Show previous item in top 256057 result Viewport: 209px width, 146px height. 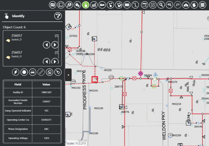click(47, 45)
